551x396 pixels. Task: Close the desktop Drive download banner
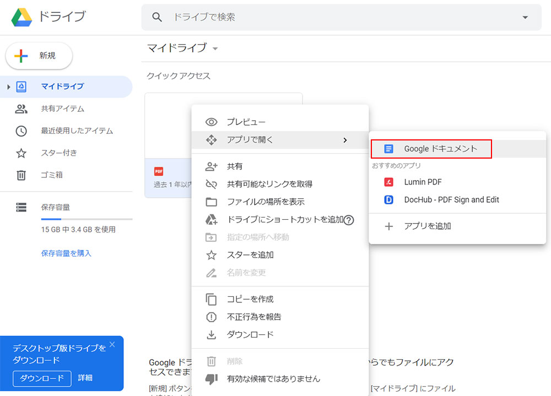[x=112, y=345]
